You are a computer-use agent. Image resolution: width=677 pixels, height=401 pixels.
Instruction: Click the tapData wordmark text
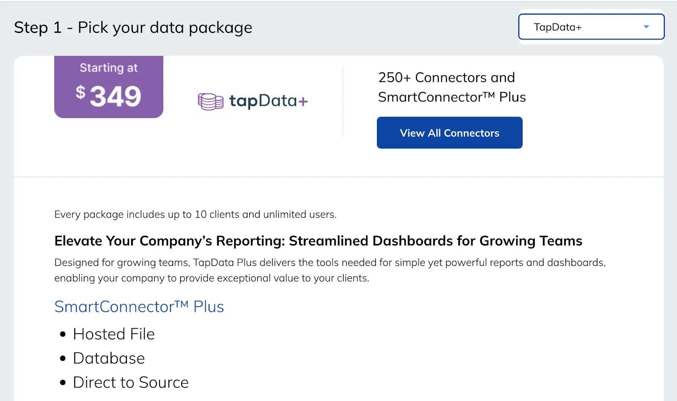point(262,101)
